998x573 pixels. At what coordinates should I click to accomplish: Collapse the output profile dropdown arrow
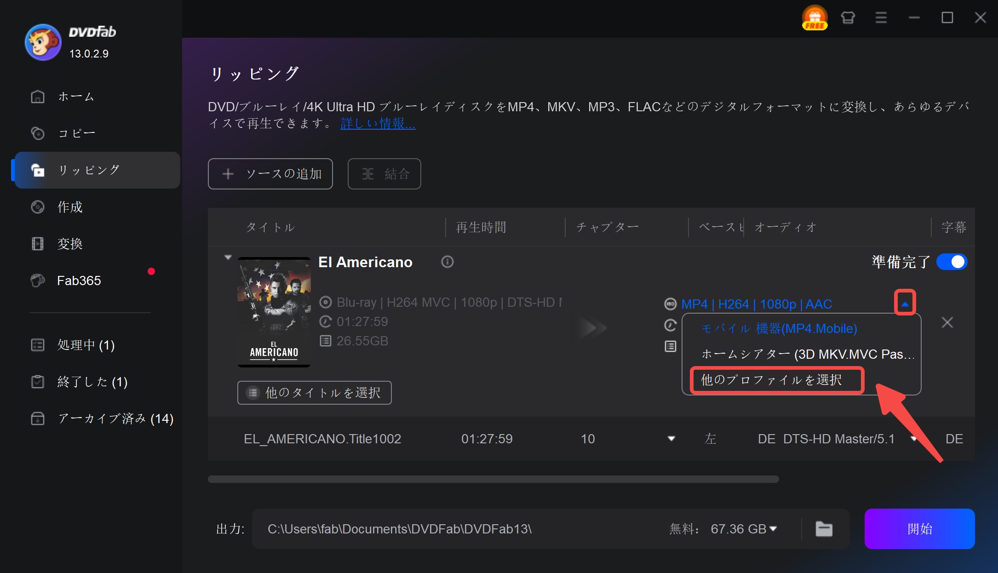[905, 304]
